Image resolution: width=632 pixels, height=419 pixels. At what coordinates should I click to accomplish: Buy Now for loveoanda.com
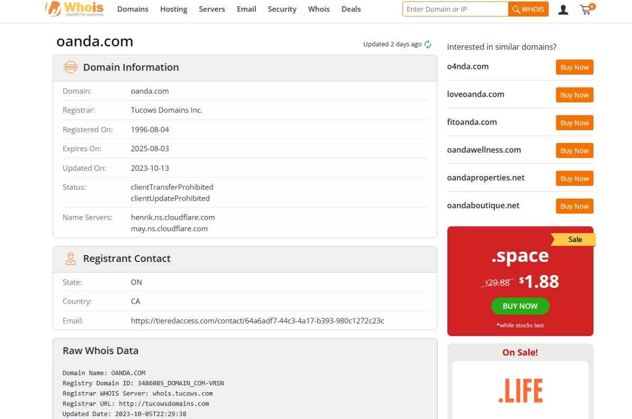tap(574, 95)
